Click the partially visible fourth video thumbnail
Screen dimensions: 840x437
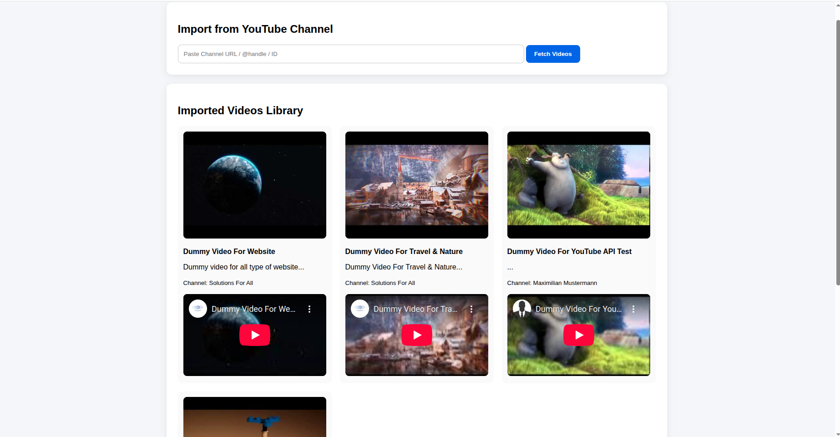[x=254, y=419]
